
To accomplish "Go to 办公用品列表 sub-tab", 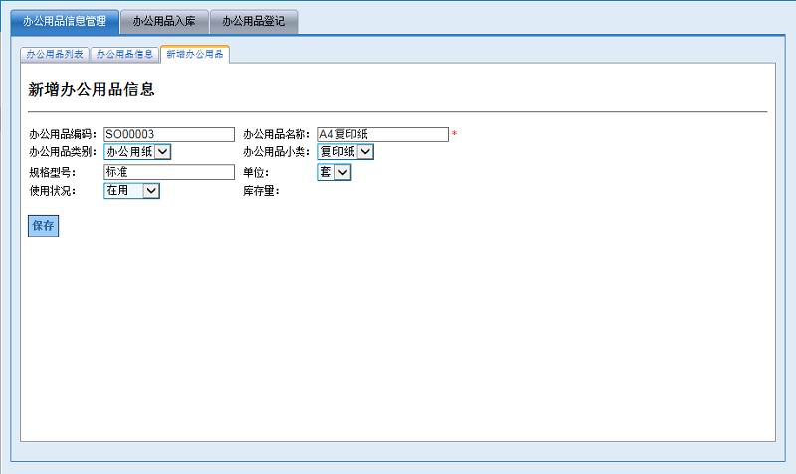I will [55, 55].
